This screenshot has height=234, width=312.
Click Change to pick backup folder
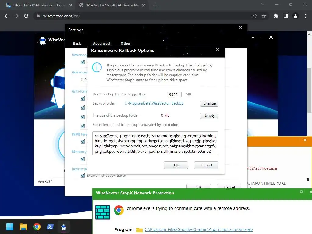(x=209, y=104)
